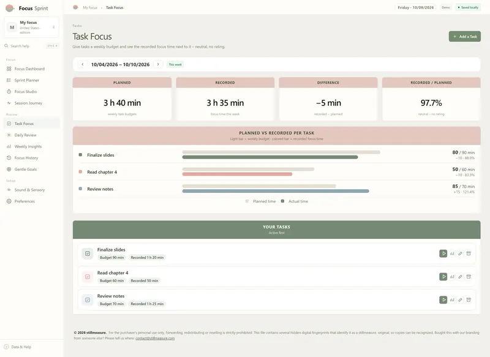Open Sound & Sensory settings
490x357 pixels.
pyautogui.click(x=32, y=190)
